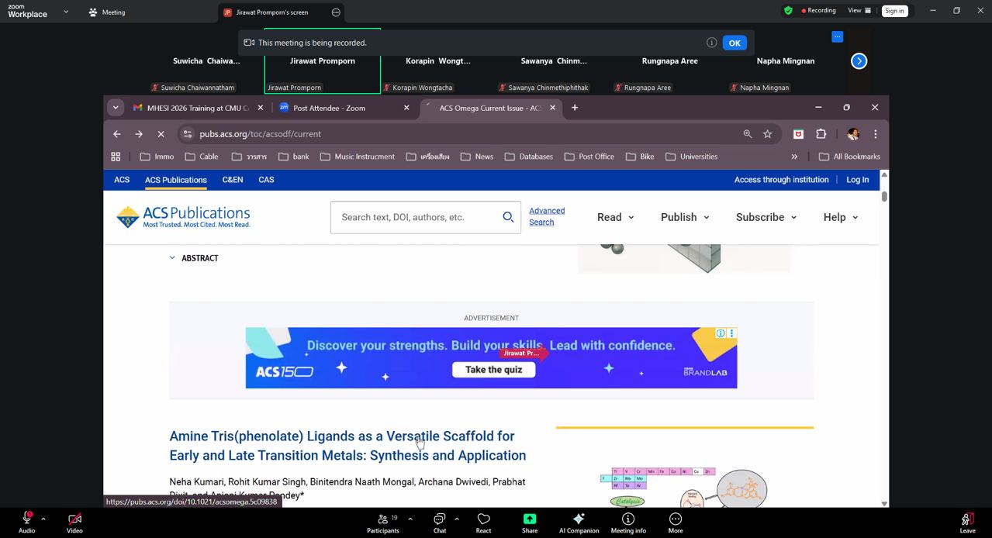Click the Leave meeting icon
The image size is (992, 538).
pos(967,519)
